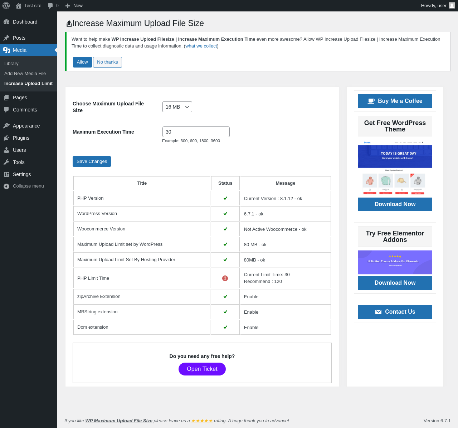Select Add New Media File submenu
Screen dimensions: 458x428
click(25, 74)
